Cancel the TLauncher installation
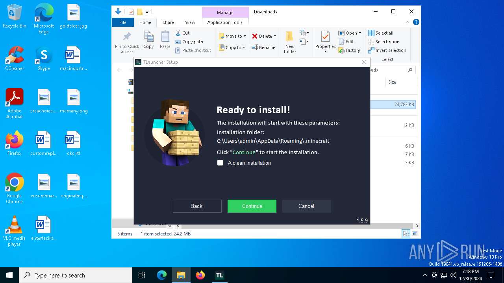Image resolution: width=504 pixels, height=283 pixels. (x=306, y=206)
